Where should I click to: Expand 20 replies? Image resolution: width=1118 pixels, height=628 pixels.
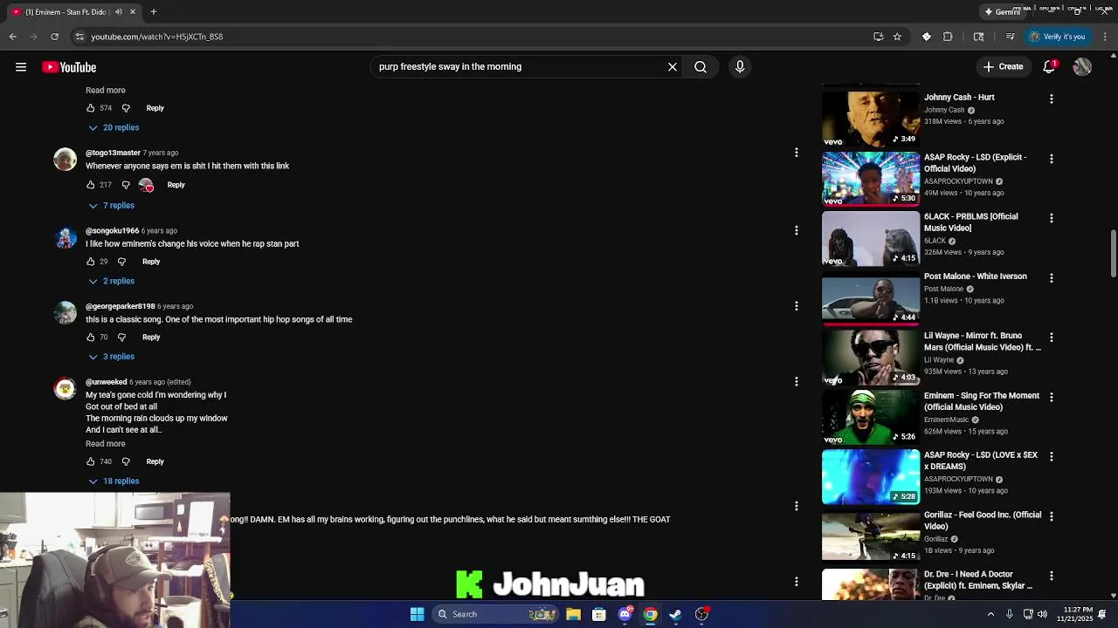click(x=114, y=127)
